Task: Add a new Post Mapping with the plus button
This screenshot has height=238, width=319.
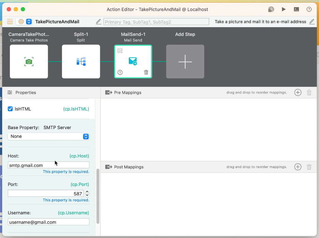Action: pyautogui.click(x=298, y=167)
